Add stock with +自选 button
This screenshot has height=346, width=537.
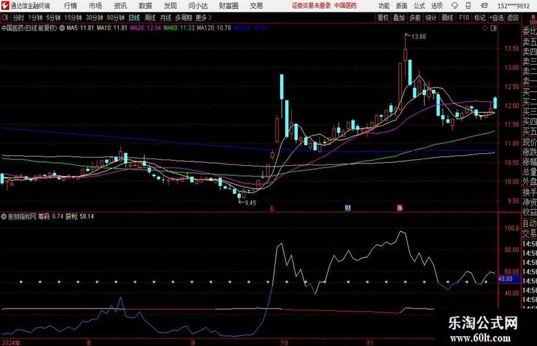click(496, 18)
